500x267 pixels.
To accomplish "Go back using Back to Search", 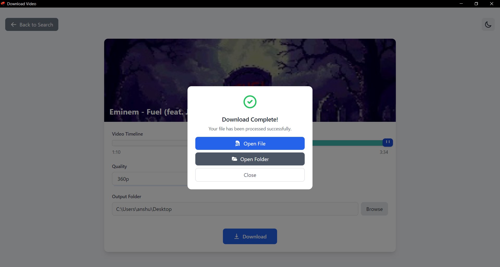I will coord(32,24).
